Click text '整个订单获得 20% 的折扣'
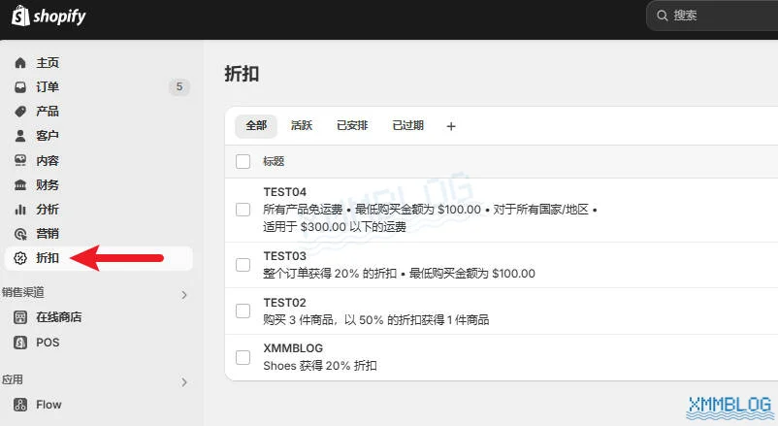The width and height of the screenshot is (778, 426). coord(330,274)
